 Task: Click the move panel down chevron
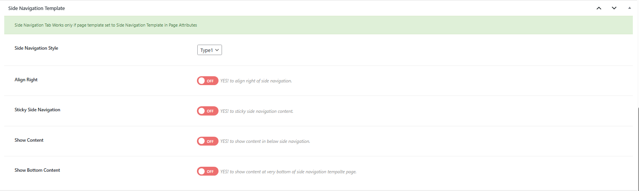pos(614,8)
